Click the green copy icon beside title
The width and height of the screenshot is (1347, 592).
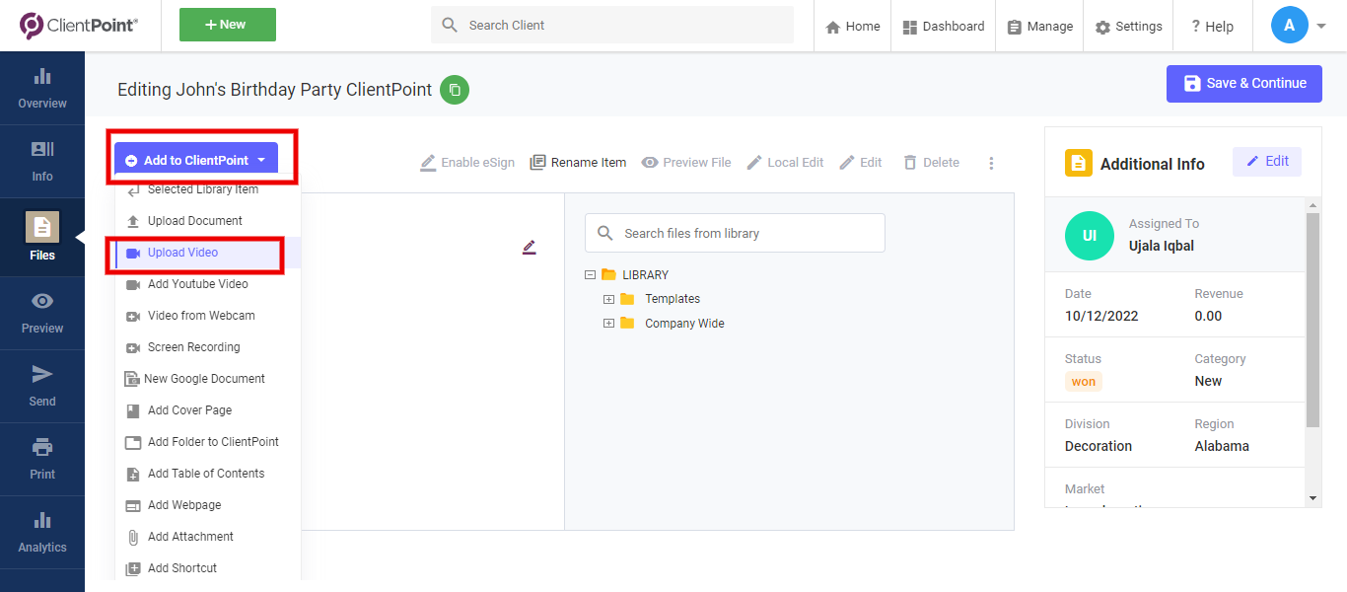(x=455, y=90)
